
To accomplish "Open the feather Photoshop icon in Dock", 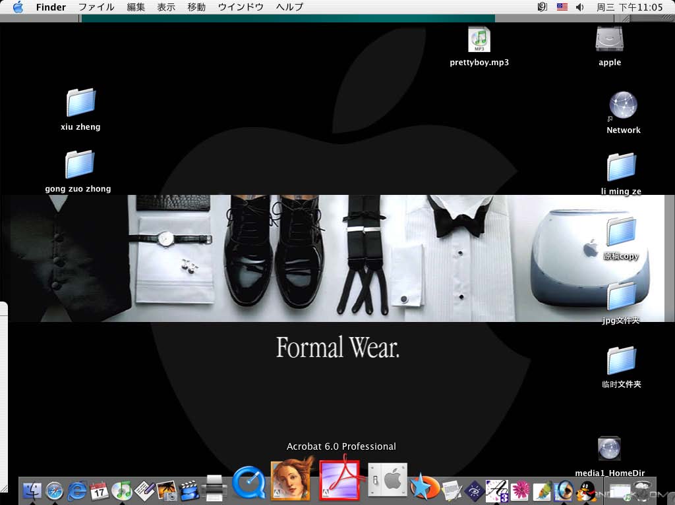I will point(542,491).
